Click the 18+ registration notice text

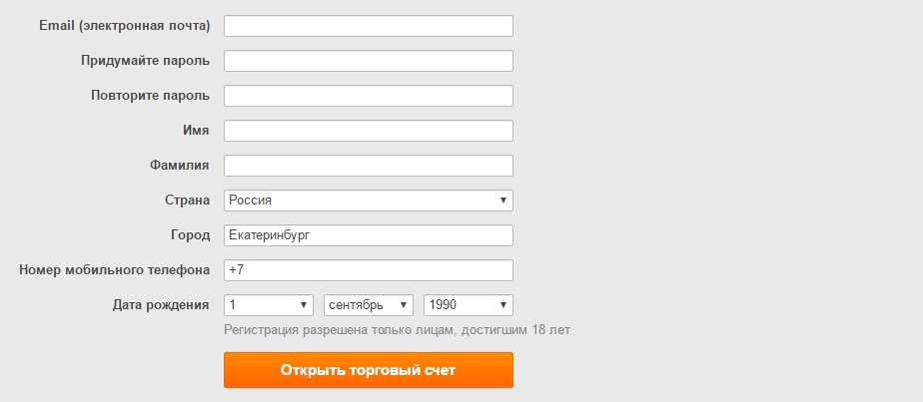point(397,329)
